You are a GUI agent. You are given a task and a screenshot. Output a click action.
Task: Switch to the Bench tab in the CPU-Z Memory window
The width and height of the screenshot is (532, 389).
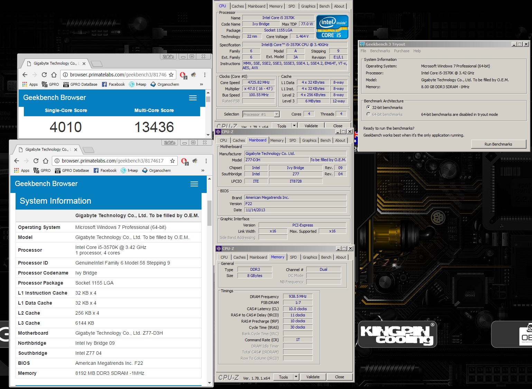326,257
